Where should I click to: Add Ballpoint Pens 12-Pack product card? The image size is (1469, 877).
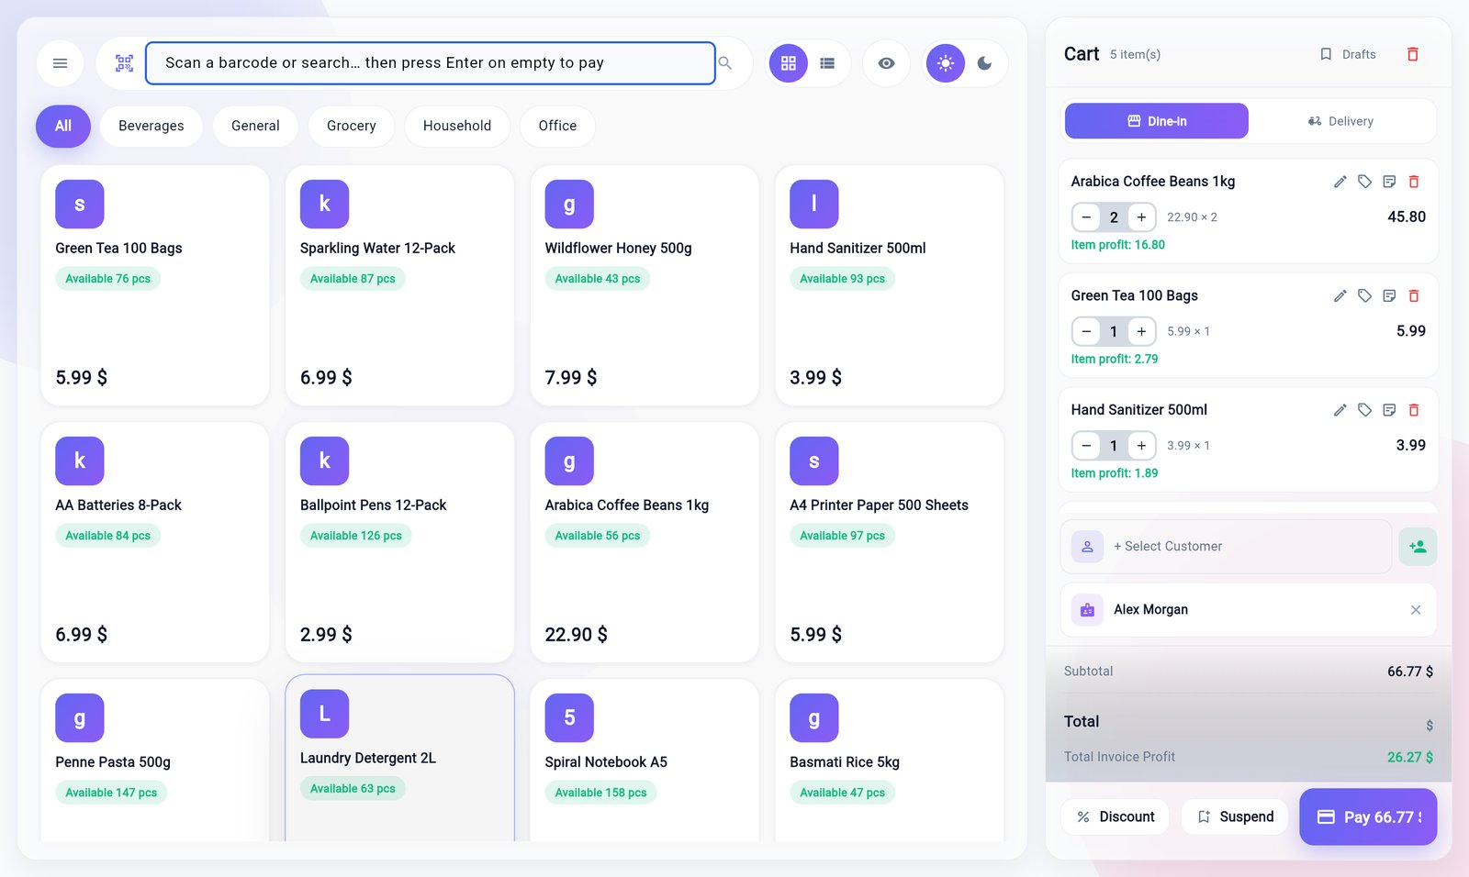pos(399,542)
